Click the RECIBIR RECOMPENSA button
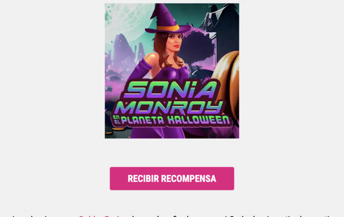This screenshot has width=344, height=217. click(172, 179)
